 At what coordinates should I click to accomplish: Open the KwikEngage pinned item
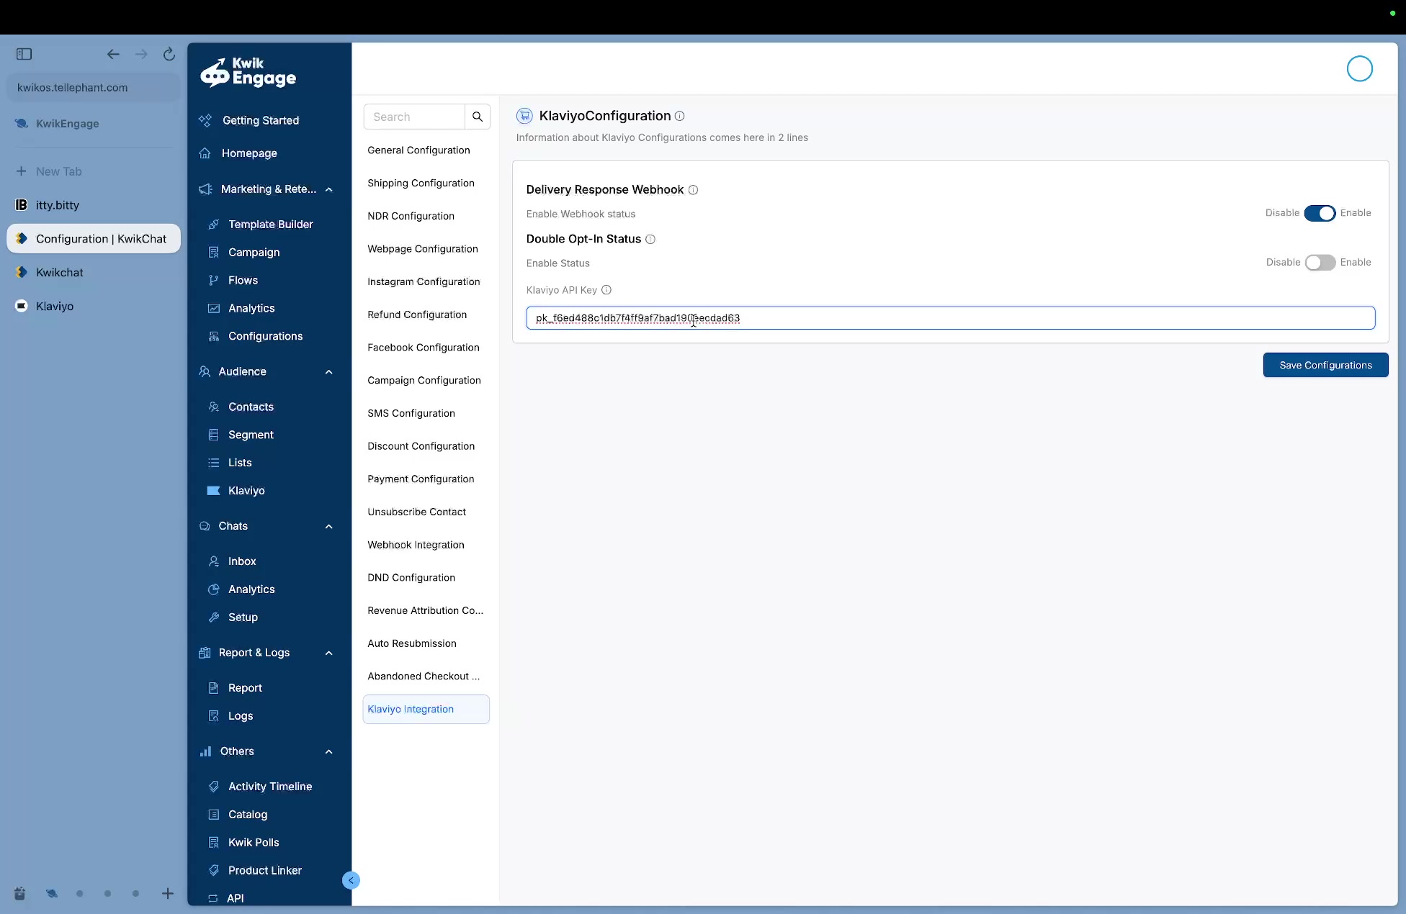pyautogui.click(x=94, y=124)
